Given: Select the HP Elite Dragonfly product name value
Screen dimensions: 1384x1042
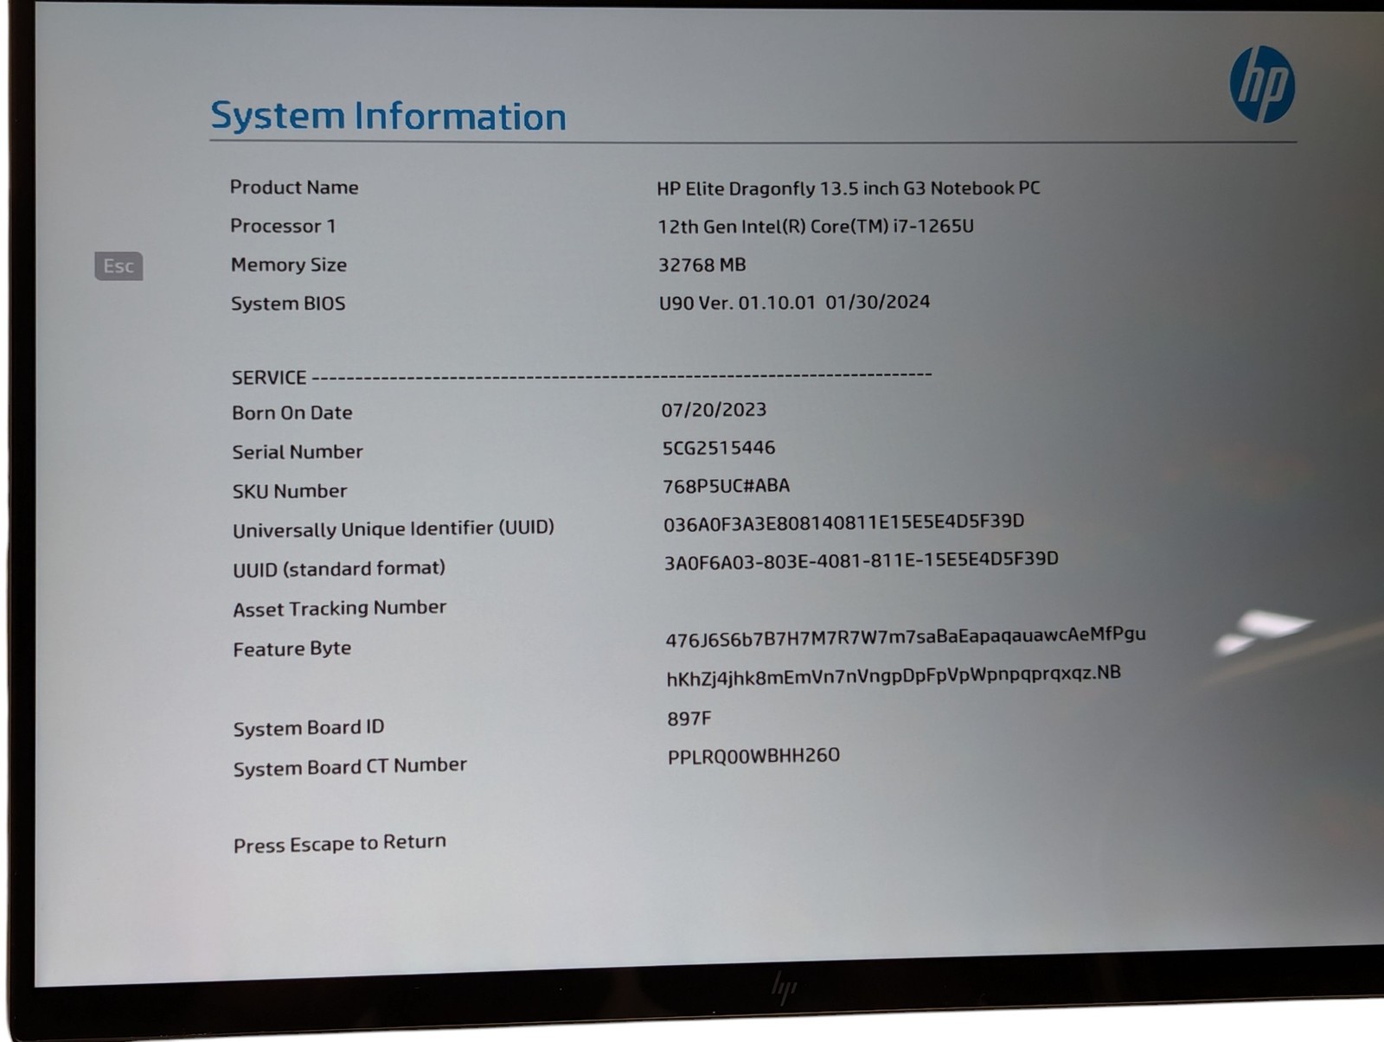Looking at the screenshot, I should [849, 188].
